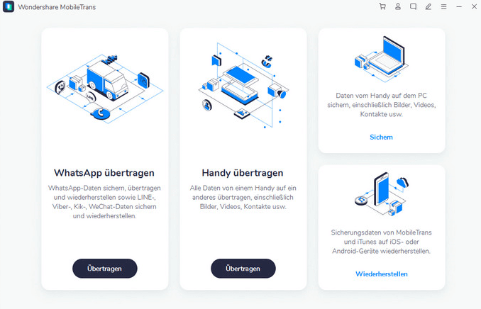Click Übertragen under WhatsApp übertragen
This screenshot has height=309, width=481.
click(x=104, y=269)
